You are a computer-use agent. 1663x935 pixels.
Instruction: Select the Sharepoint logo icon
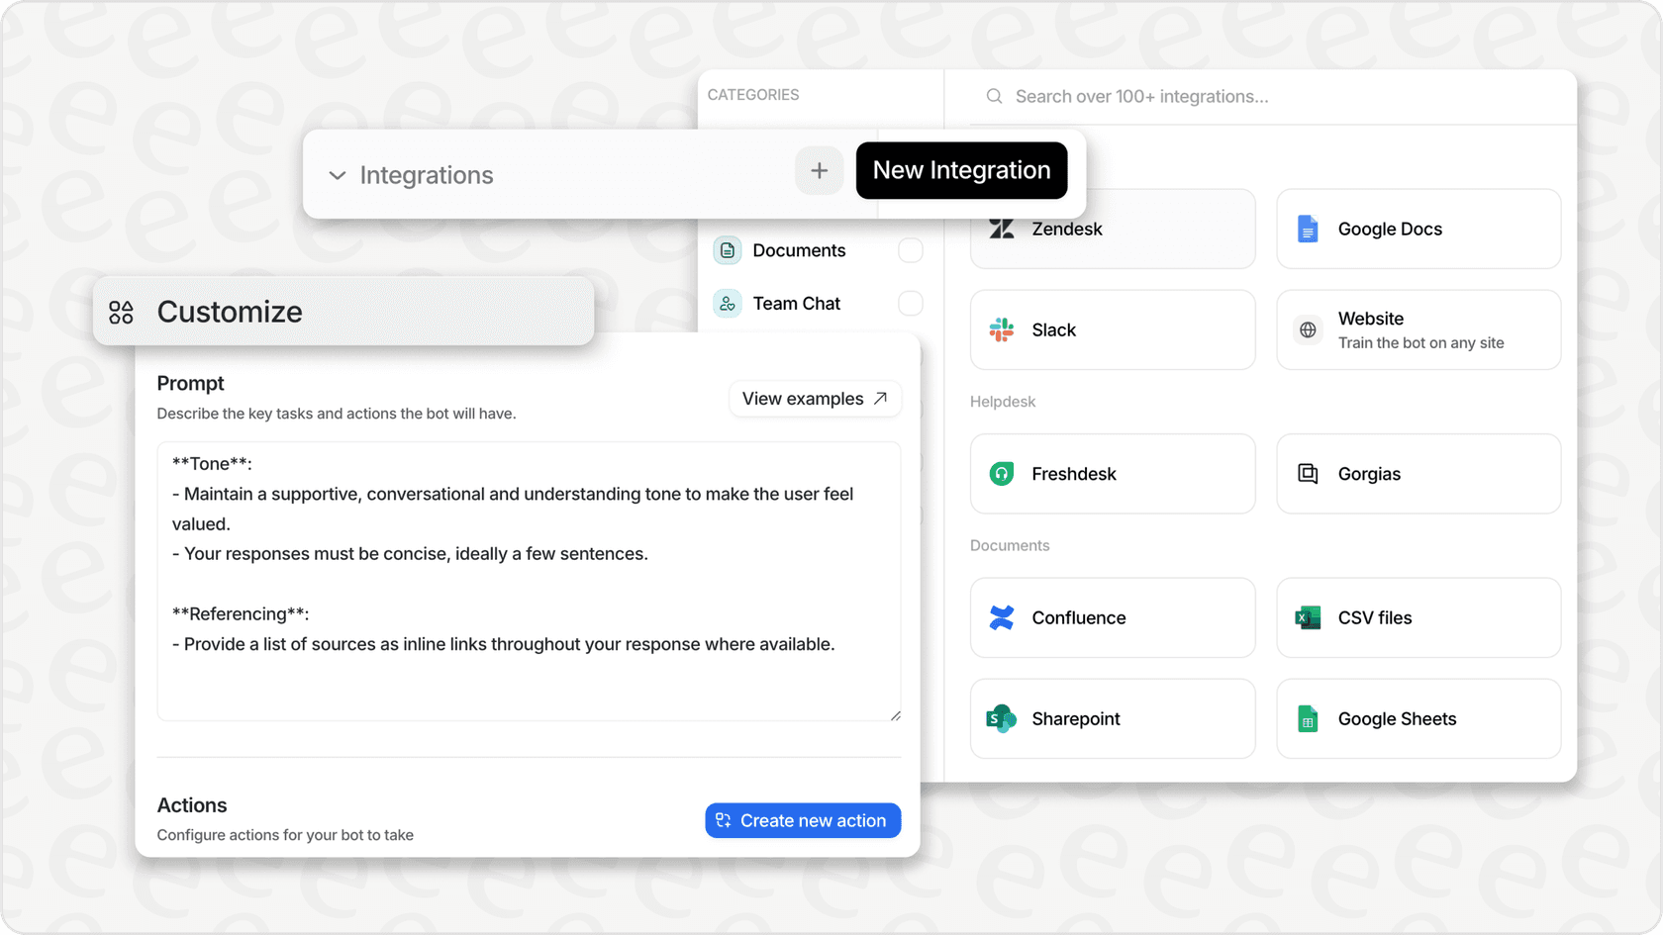coord(1002,719)
